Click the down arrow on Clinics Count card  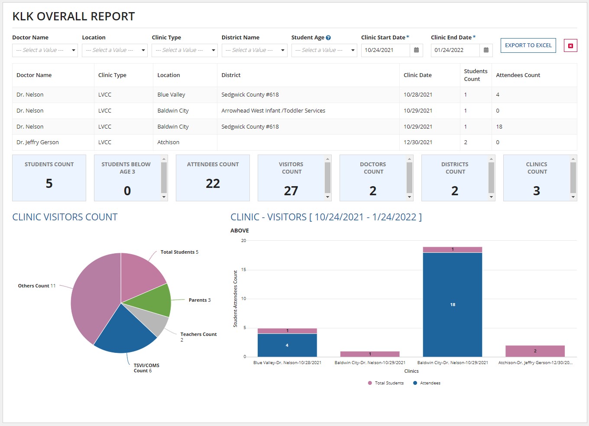(x=573, y=197)
